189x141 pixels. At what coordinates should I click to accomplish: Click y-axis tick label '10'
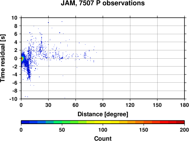pos(14,18)
